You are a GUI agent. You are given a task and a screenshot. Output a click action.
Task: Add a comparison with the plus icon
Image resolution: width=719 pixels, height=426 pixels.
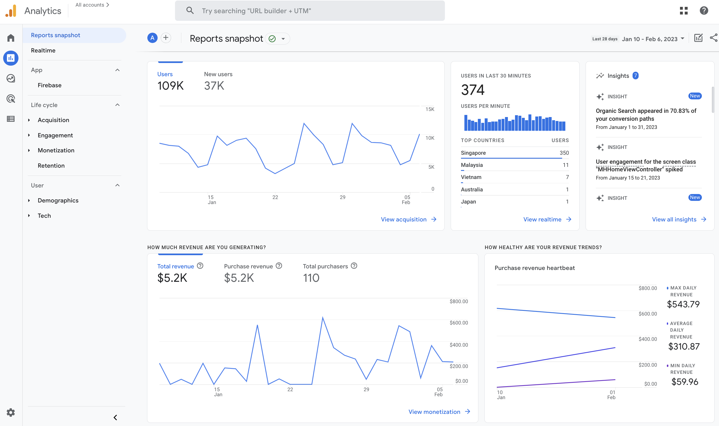coord(166,38)
